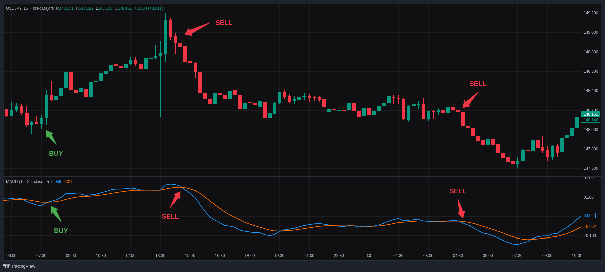Click the 15:00 time axis label
The height and width of the screenshot is (272, 605).
click(190, 256)
